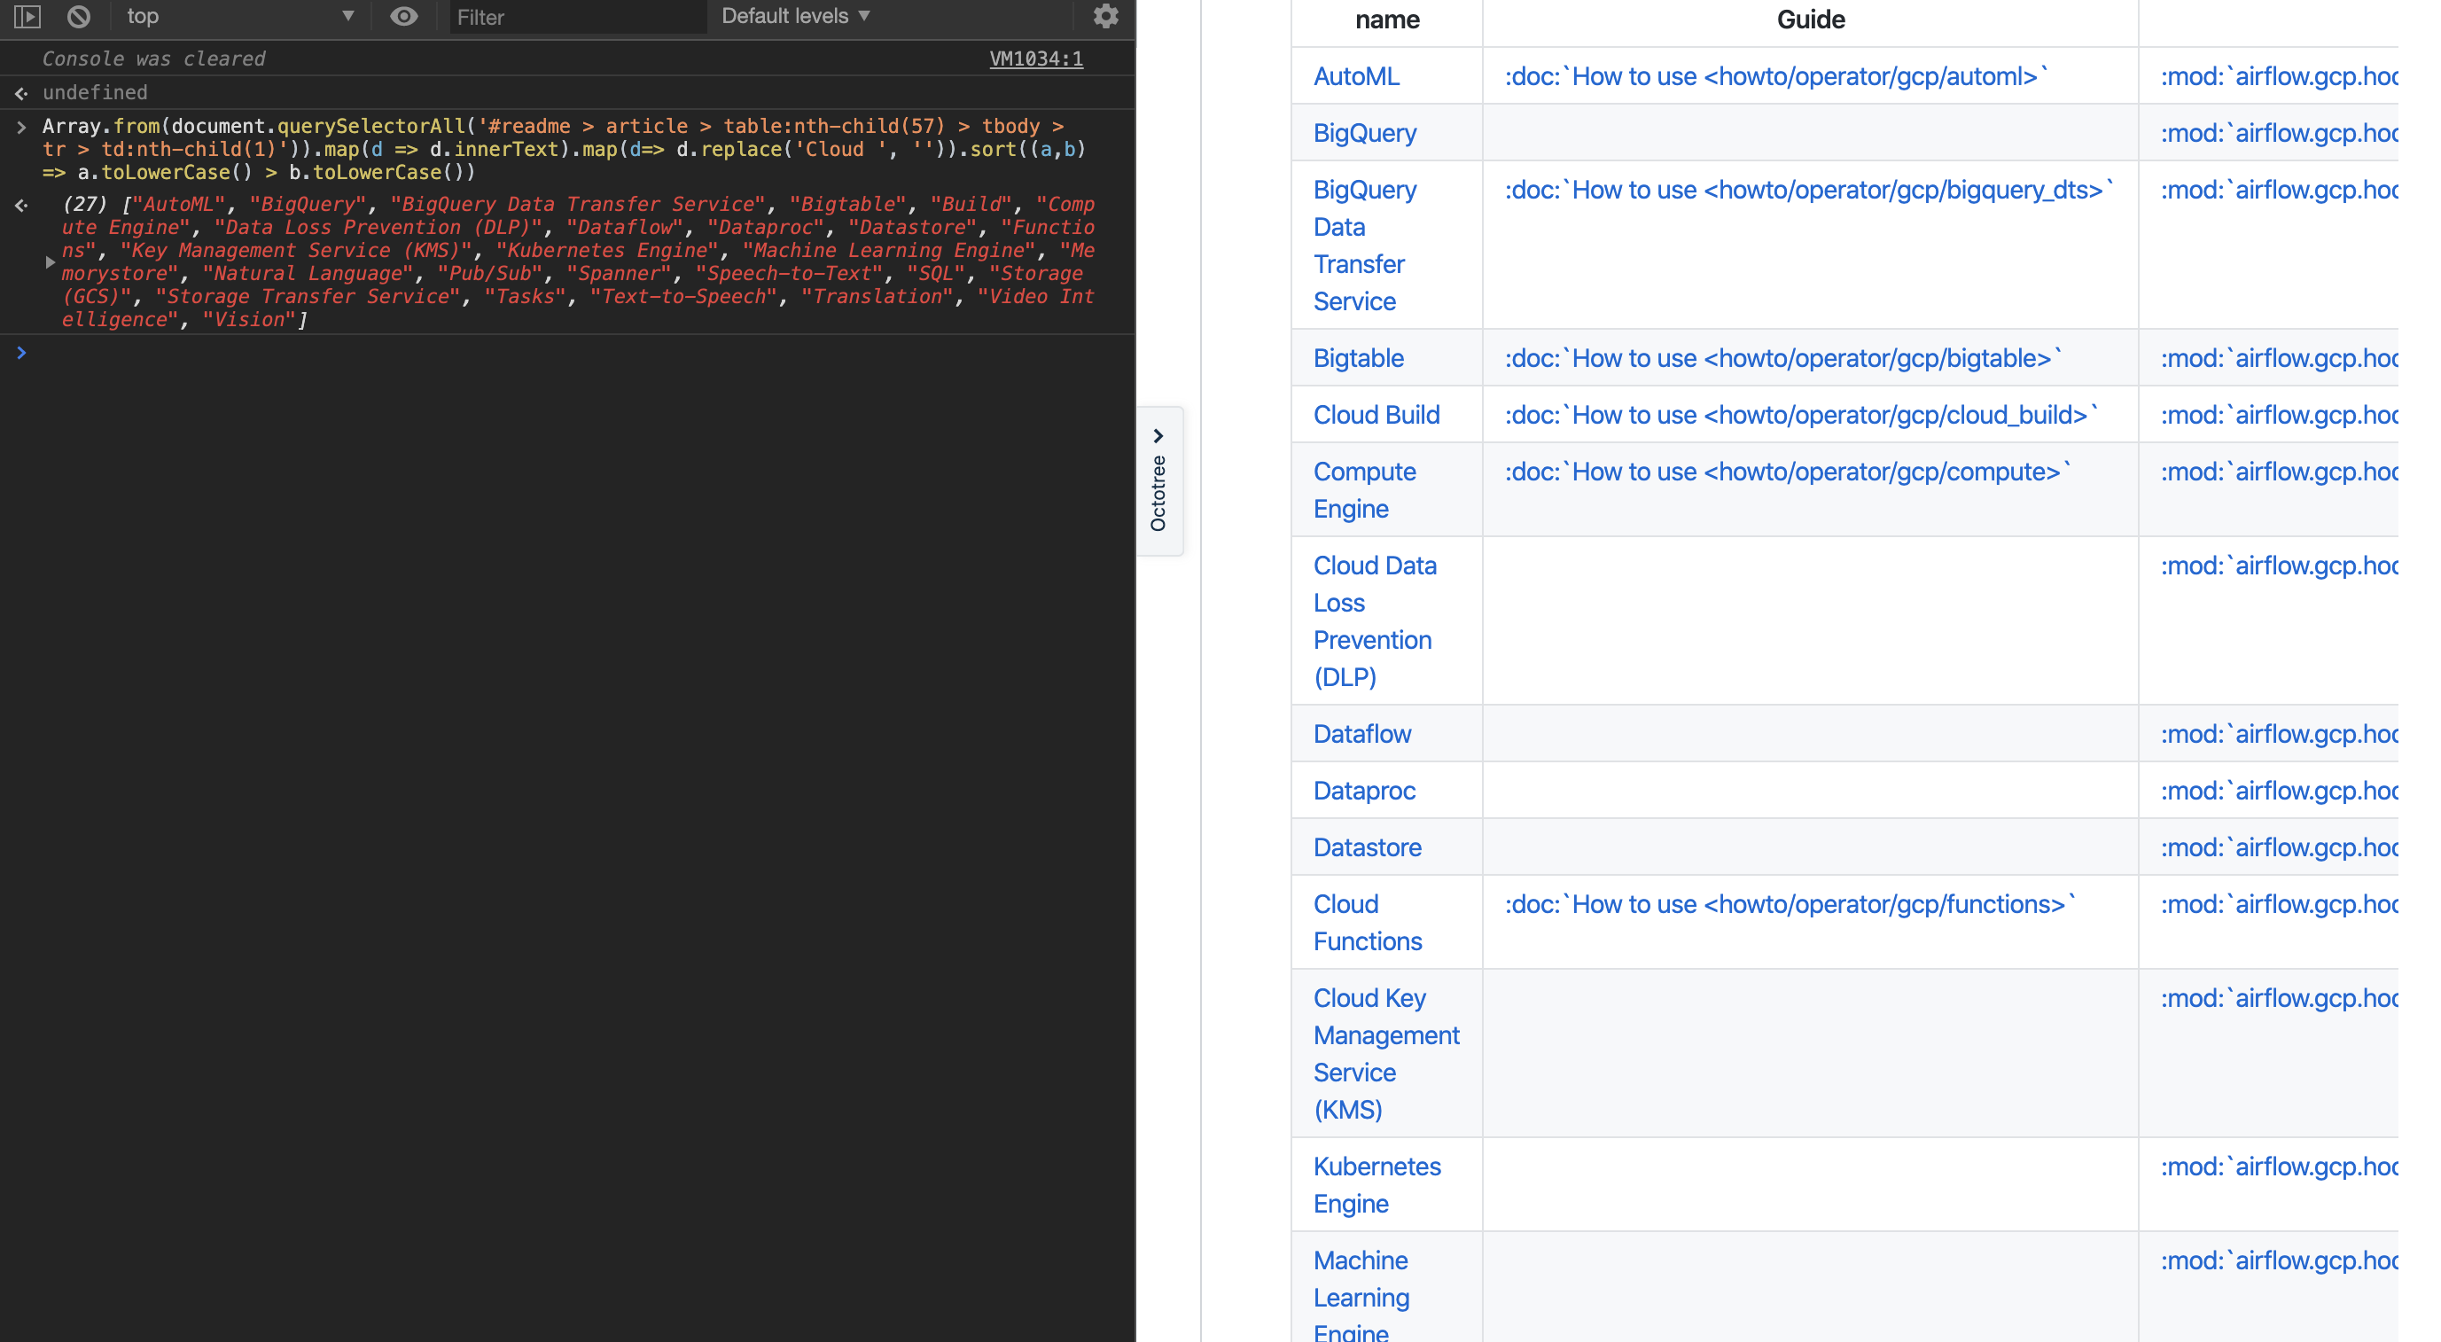Click the :mod: text in Dataflow row
Screen dimensions: 2441x1342
pos(2279,734)
